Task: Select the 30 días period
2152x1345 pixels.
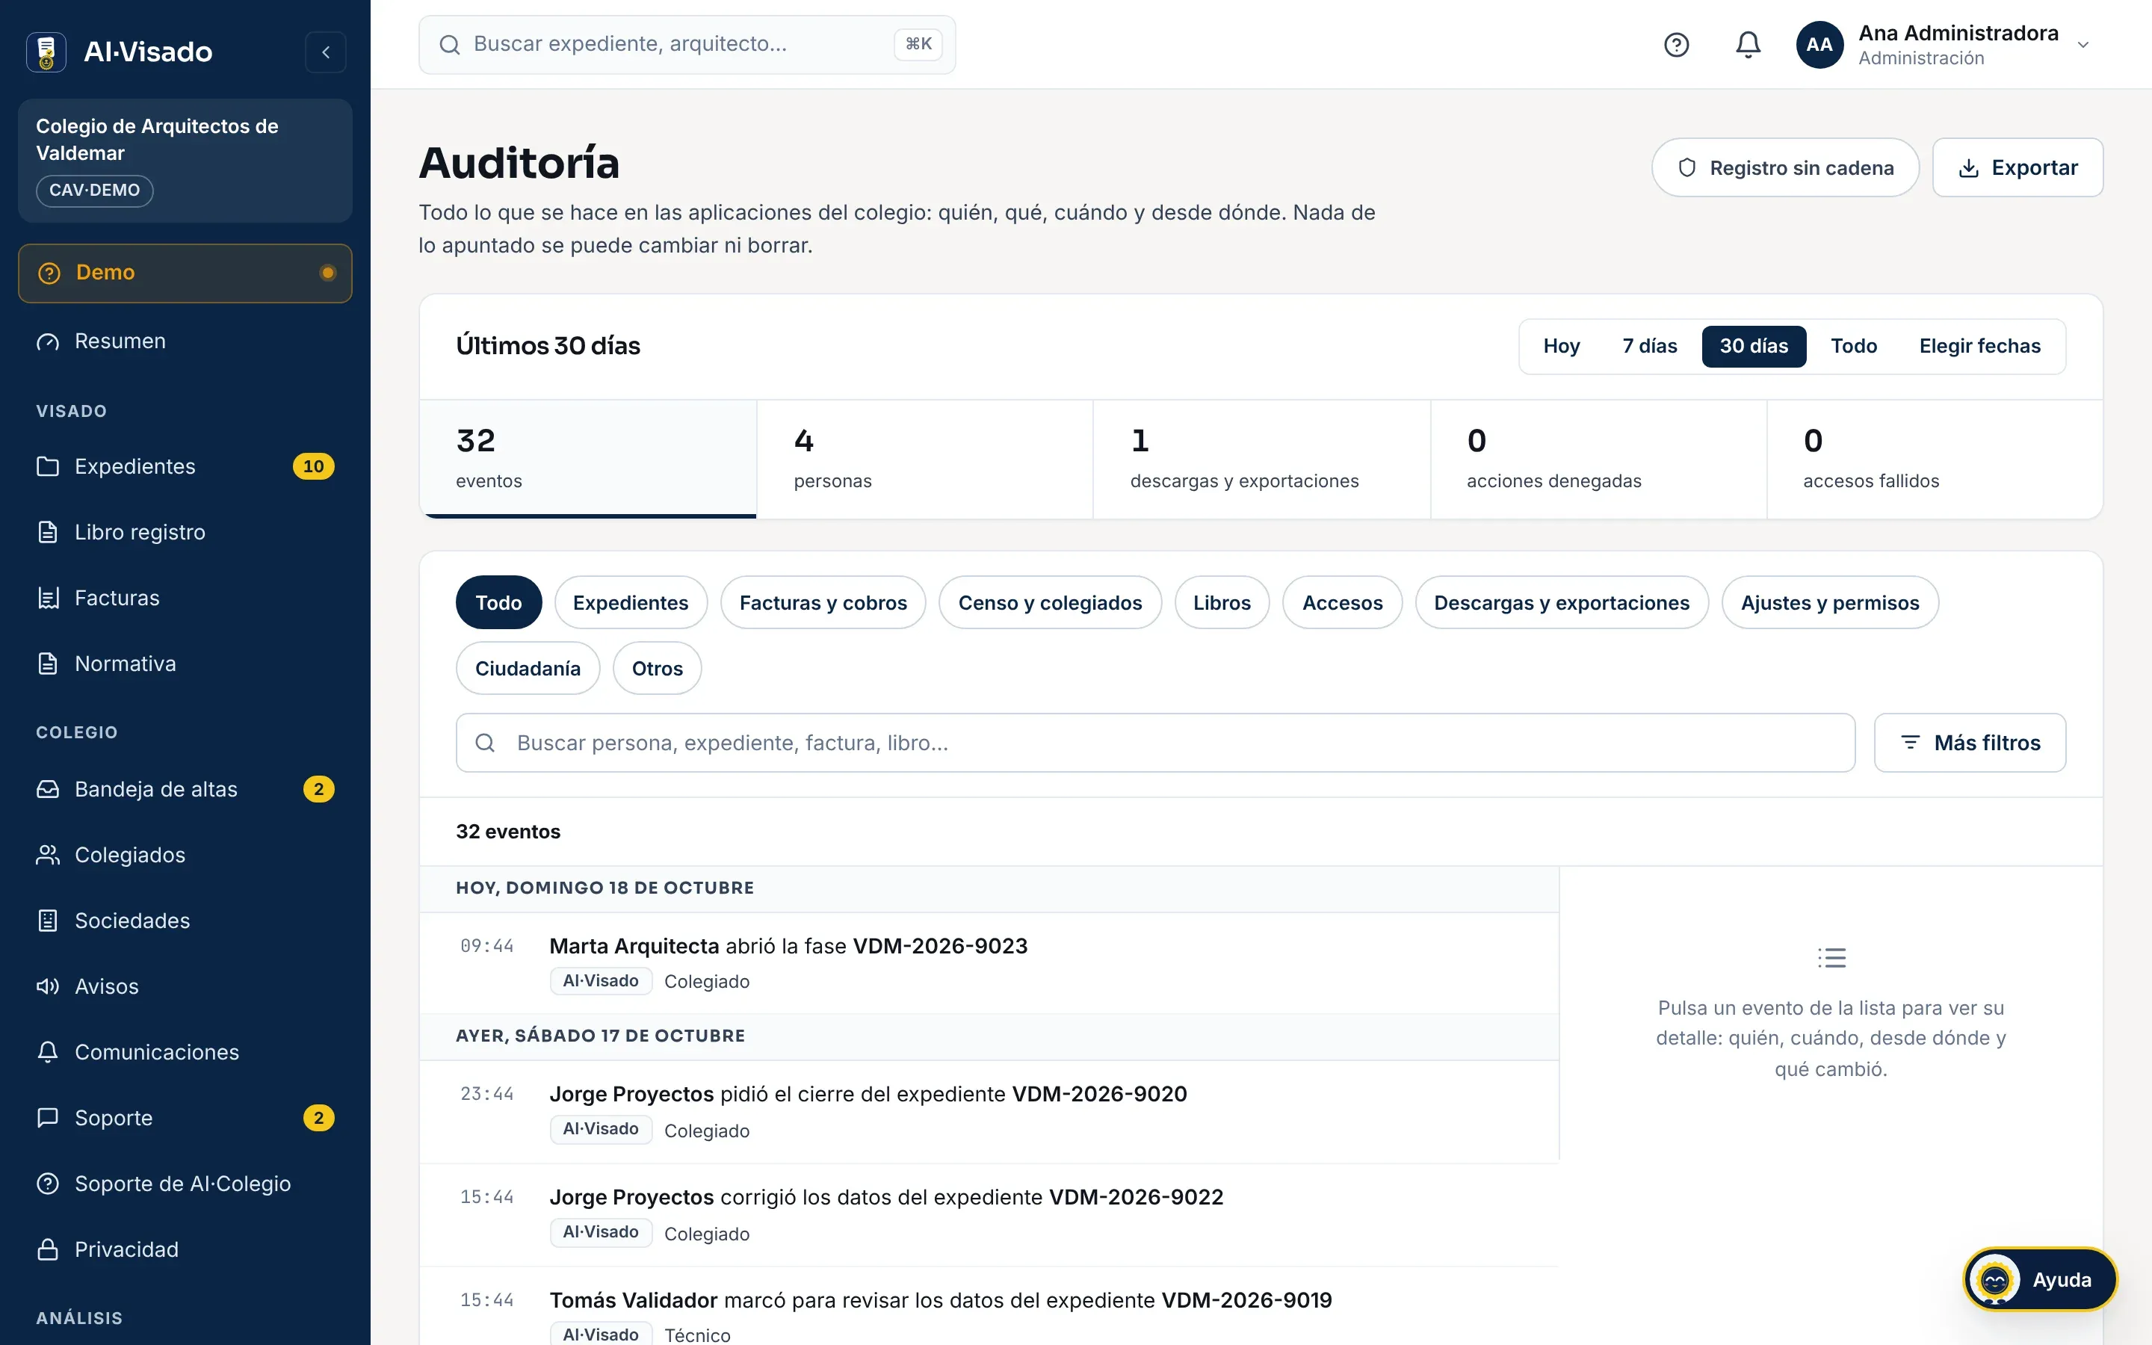Action: click(1754, 346)
